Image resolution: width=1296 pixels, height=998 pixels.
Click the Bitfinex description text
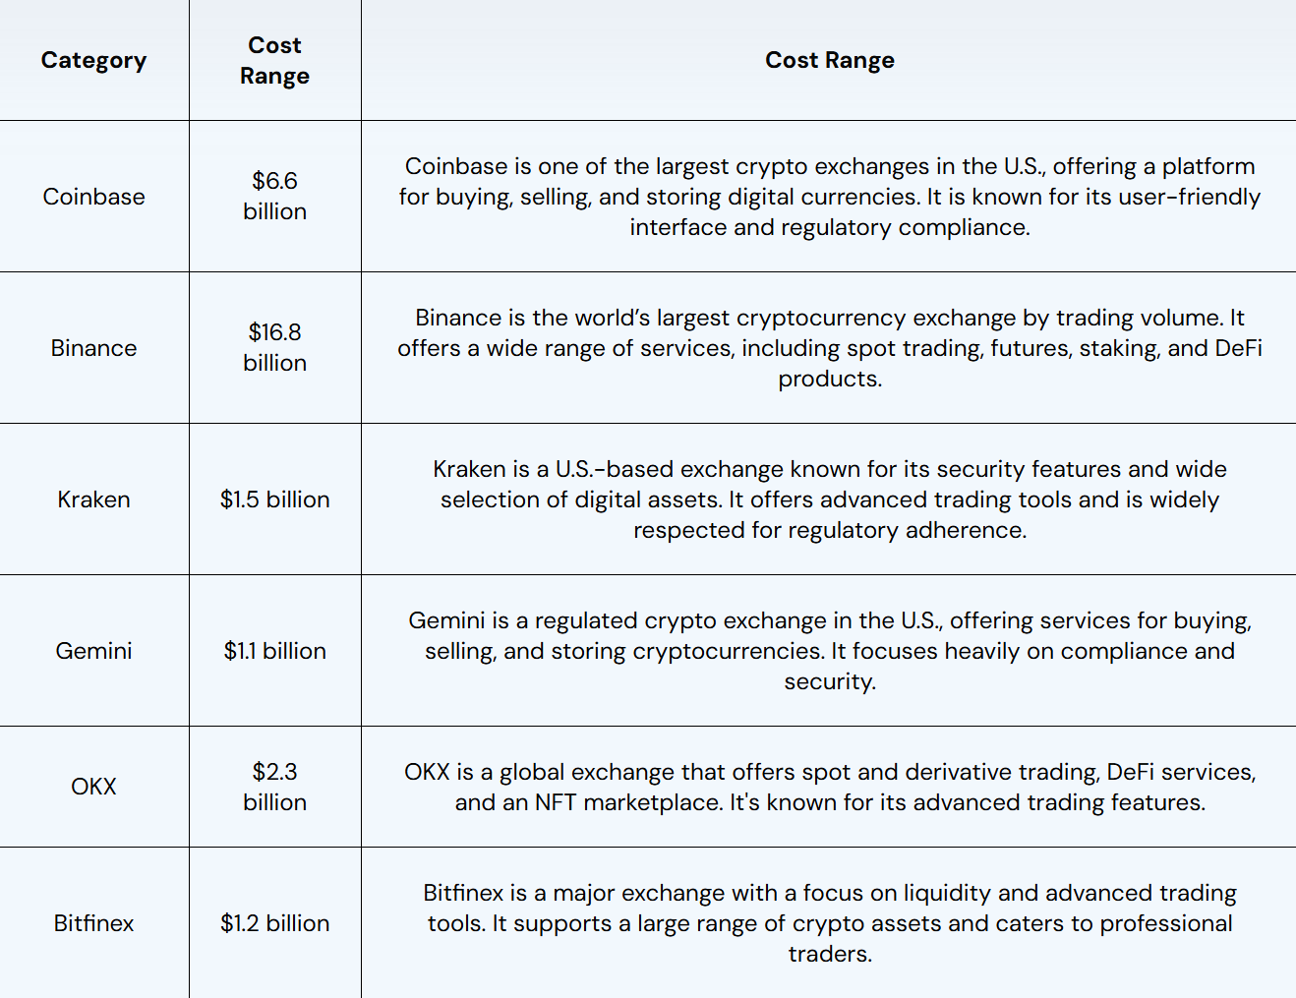pyautogui.click(x=829, y=923)
